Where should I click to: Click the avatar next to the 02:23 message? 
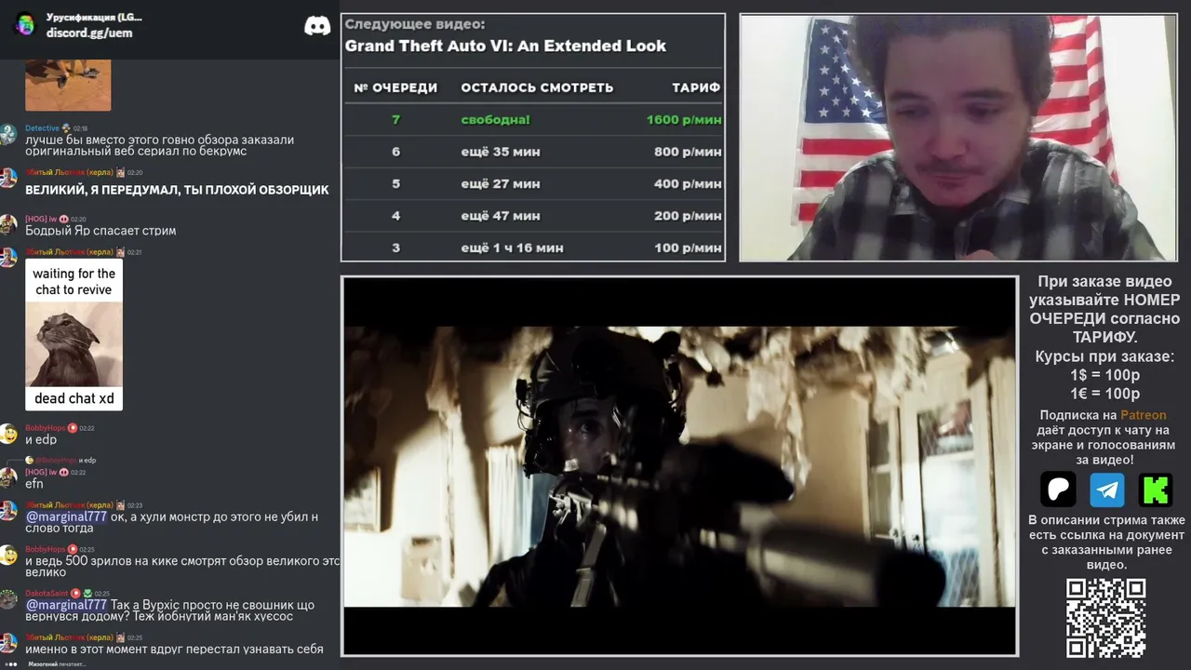pos(8,511)
